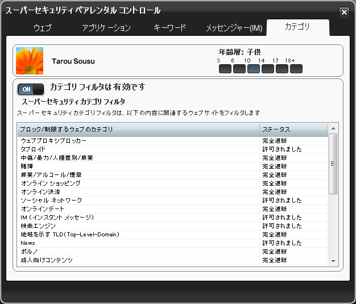
Task: Click status 完全遮断 for オンライン ショッピング
Action: (275, 184)
